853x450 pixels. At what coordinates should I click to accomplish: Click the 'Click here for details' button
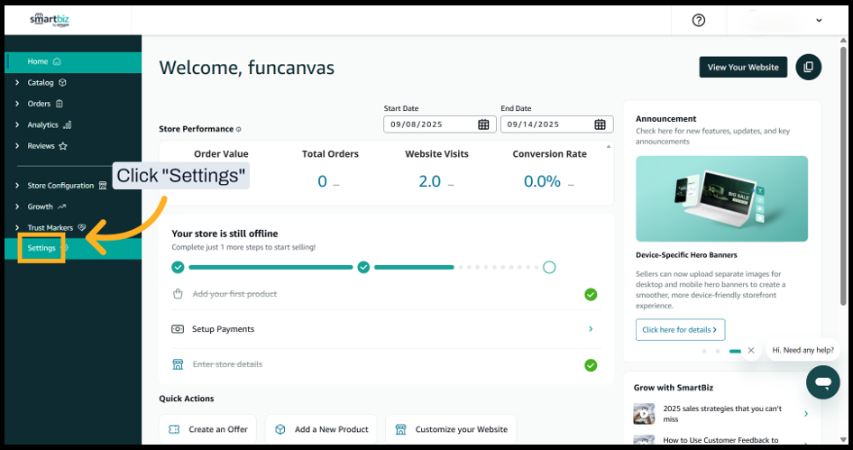(680, 330)
